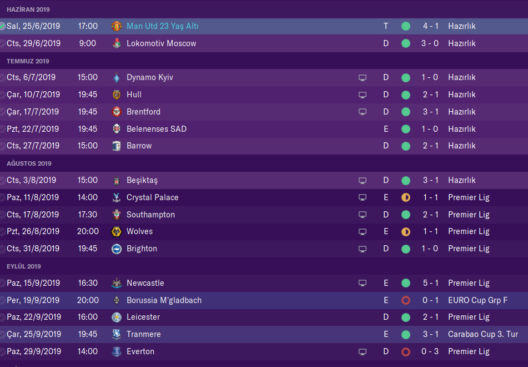This screenshot has height=367, width=528.
Task: Click the Beşiktaş club badge
Action: pyautogui.click(x=116, y=180)
